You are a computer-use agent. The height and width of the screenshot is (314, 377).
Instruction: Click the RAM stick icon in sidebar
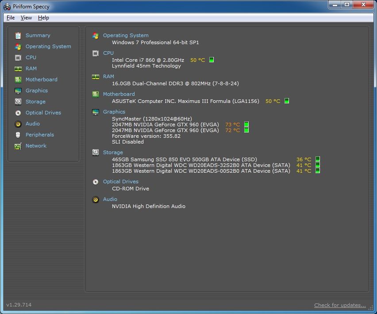[18, 69]
